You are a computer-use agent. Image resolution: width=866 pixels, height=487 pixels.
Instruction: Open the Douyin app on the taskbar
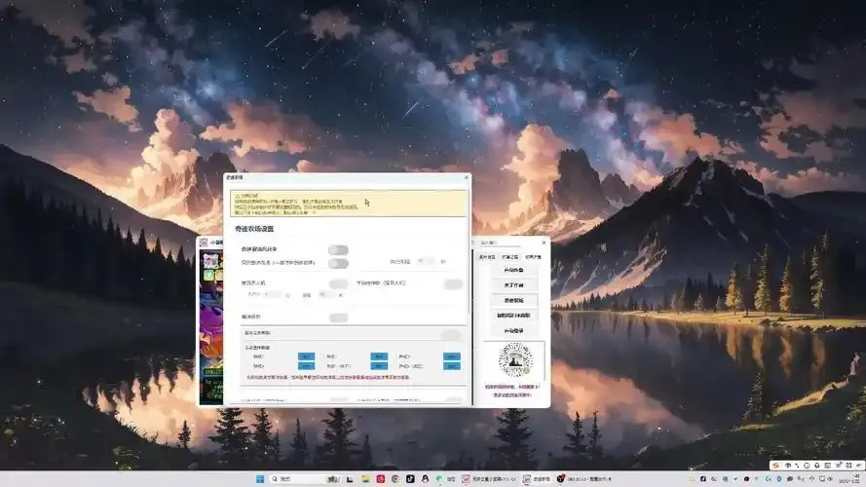(410, 478)
